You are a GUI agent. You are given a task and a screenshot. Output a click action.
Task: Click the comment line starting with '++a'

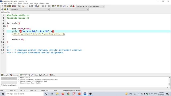click(x=35, y=53)
